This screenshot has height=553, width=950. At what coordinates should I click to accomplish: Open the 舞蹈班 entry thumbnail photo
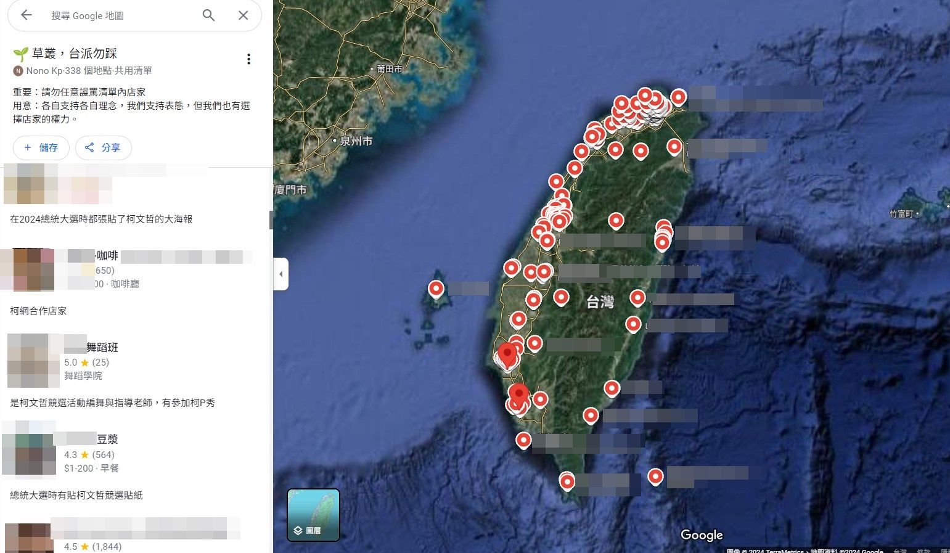33,361
